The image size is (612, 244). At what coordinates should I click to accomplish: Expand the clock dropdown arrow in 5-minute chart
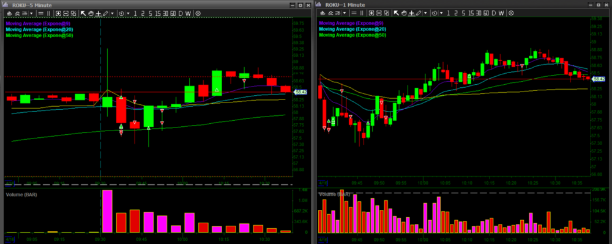[x=128, y=13]
